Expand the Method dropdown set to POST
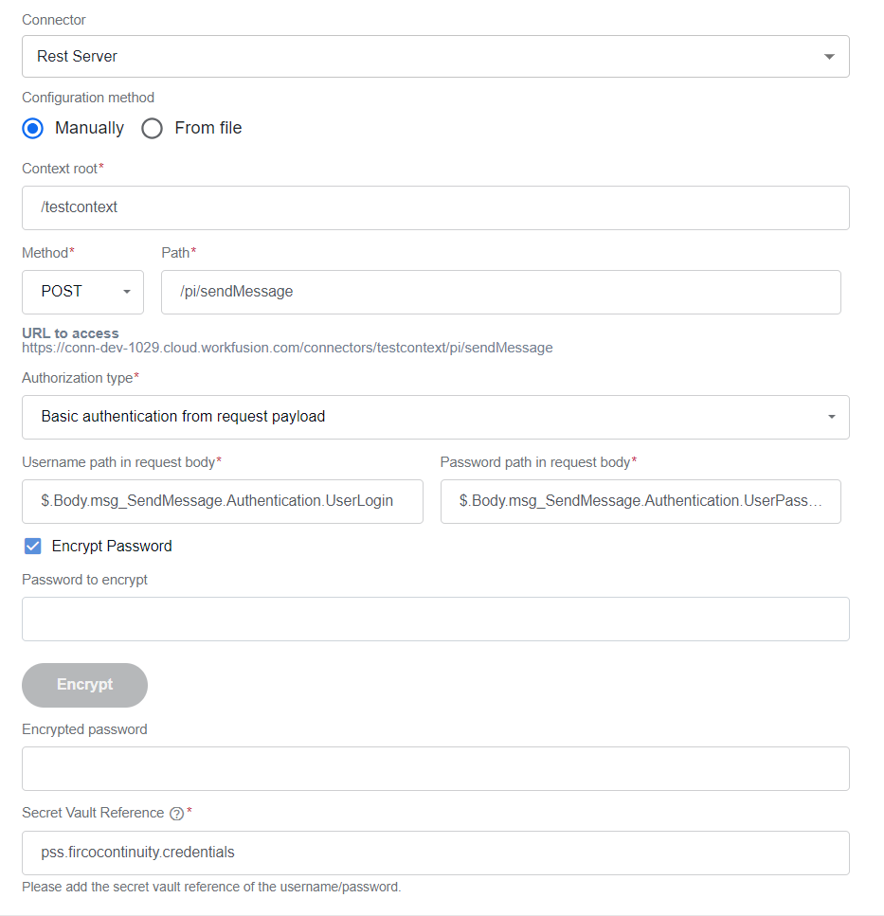The width and height of the screenshot is (884, 916). (82, 292)
